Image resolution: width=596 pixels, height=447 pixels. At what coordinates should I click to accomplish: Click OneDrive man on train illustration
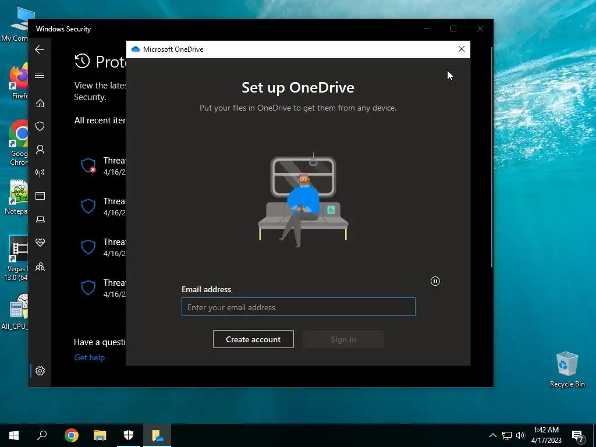click(303, 200)
